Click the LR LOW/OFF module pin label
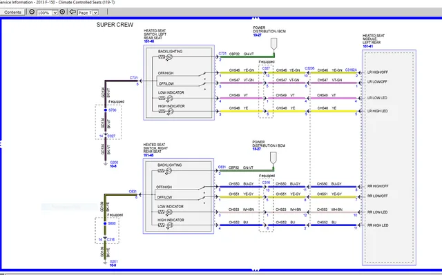This screenshot has height=275, width=442. pos(377,81)
